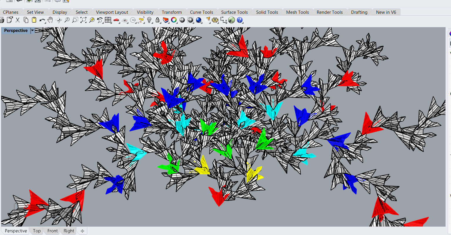
Task: Toggle object visibility with the light bulb icon
Action: (149, 20)
